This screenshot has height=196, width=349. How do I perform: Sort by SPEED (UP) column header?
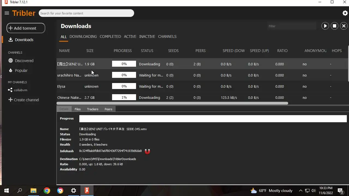point(259,51)
